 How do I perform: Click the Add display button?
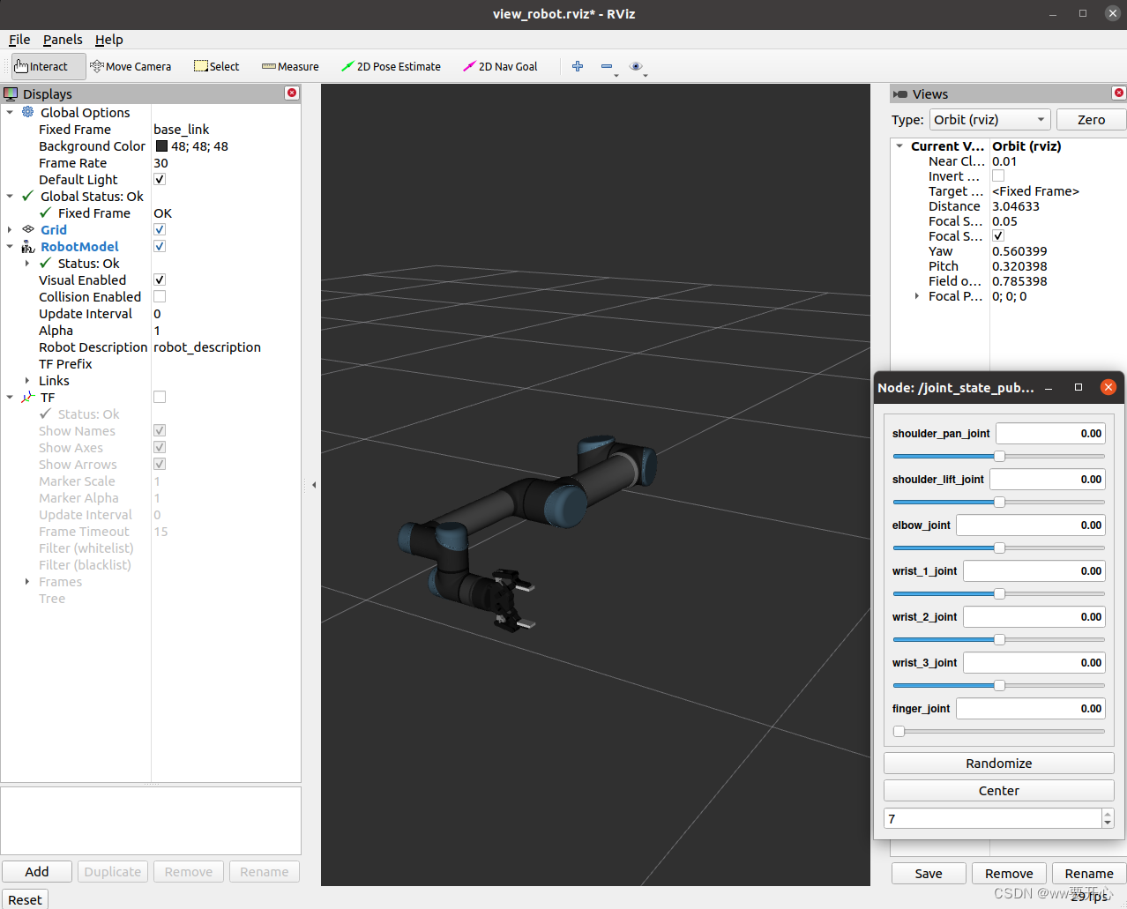[x=37, y=872]
